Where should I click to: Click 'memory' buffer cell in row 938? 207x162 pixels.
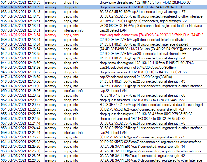pos(51,35)
